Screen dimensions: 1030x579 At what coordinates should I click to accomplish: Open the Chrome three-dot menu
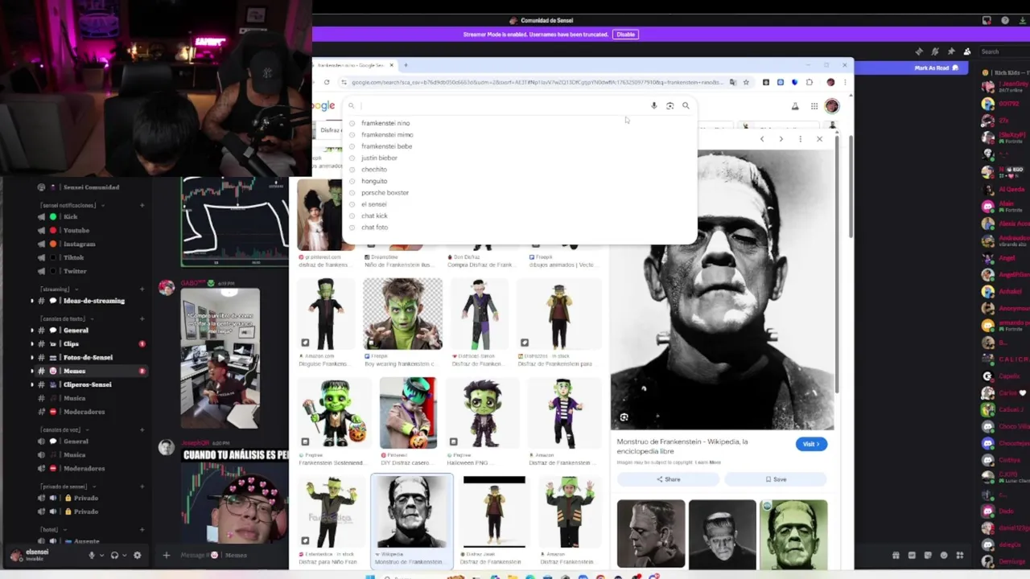coord(844,82)
